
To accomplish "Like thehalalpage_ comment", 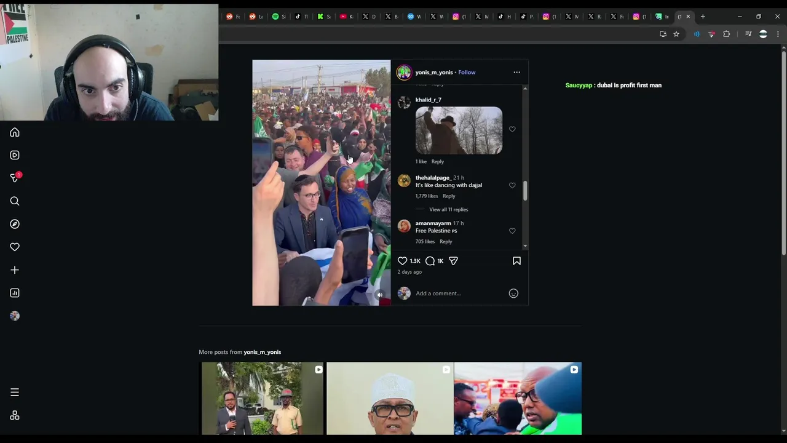I will pyautogui.click(x=512, y=185).
